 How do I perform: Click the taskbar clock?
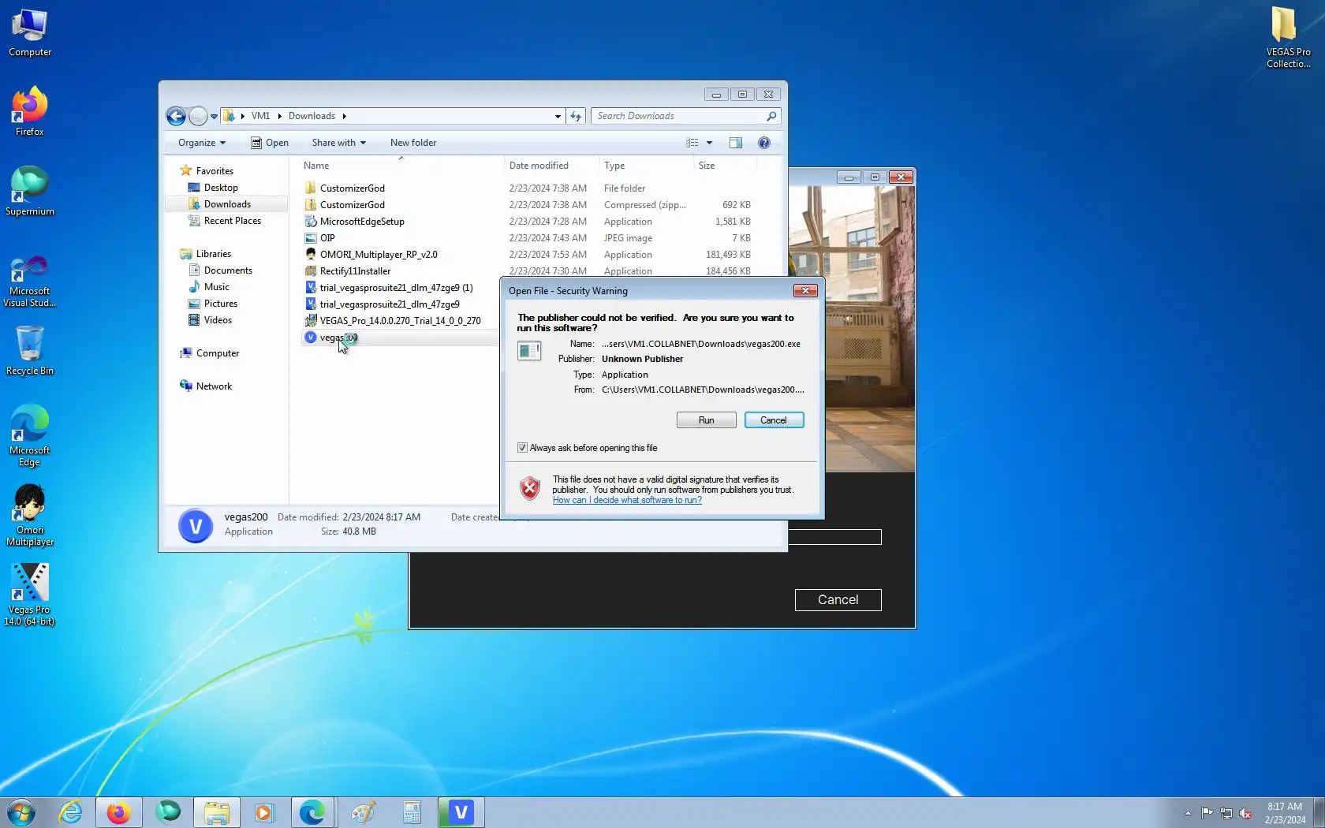coord(1285,813)
